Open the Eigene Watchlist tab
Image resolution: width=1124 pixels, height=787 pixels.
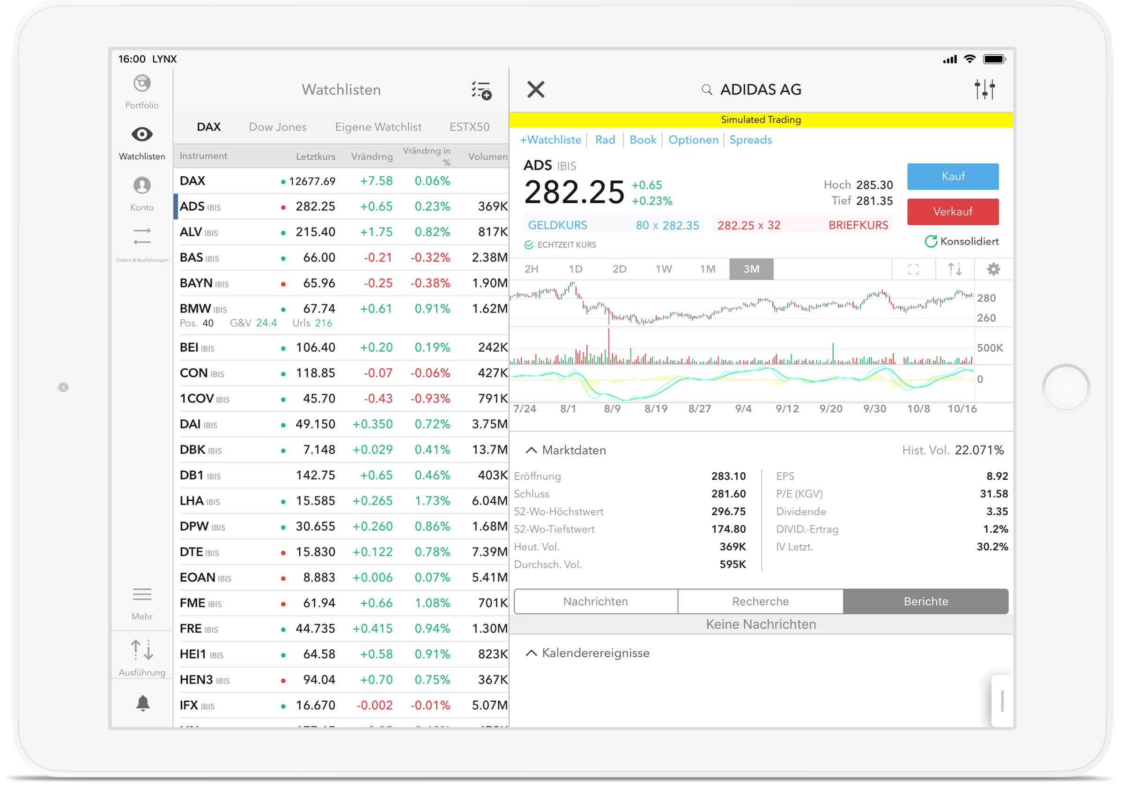click(x=378, y=127)
